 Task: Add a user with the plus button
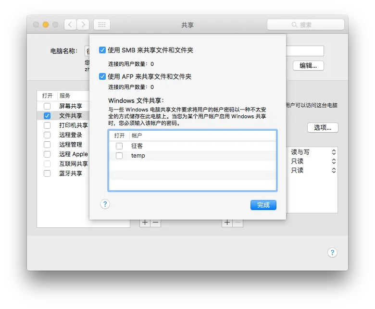(x=227, y=223)
